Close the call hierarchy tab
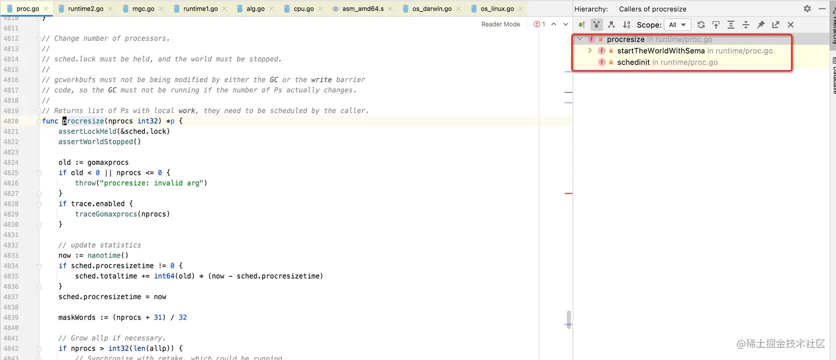Viewport: 836px width, 360px height. pyautogui.click(x=791, y=25)
